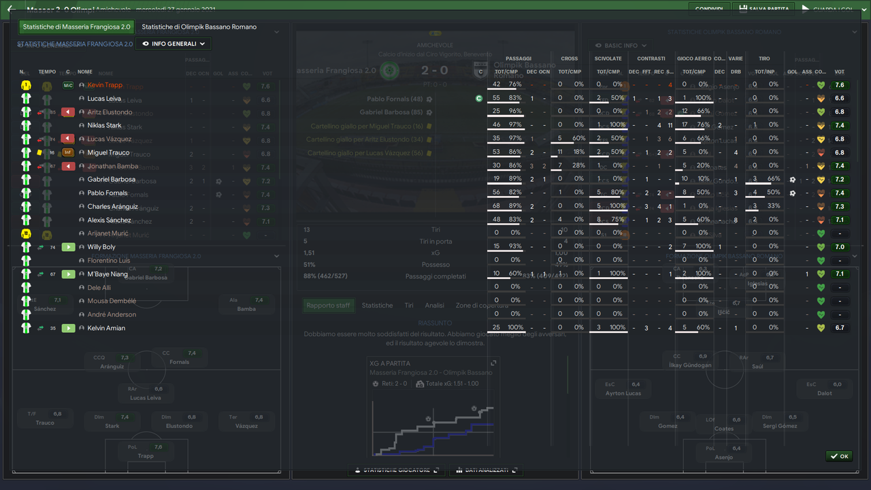The width and height of the screenshot is (871, 490).
Task: Open DATI ANALIZZATI
Action: coord(487,470)
